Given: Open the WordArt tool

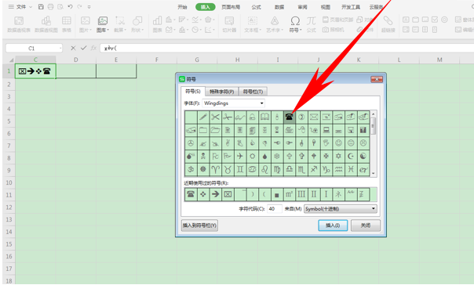Looking at the screenshot, I should [275, 24].
